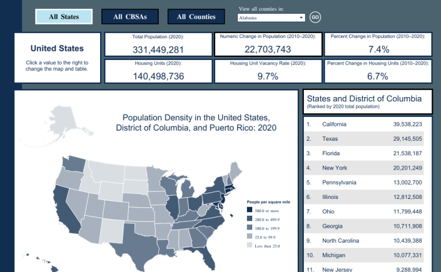Select Percent Change in Housing Units box
The image size is (441, 272).
[x=378, y=71]
